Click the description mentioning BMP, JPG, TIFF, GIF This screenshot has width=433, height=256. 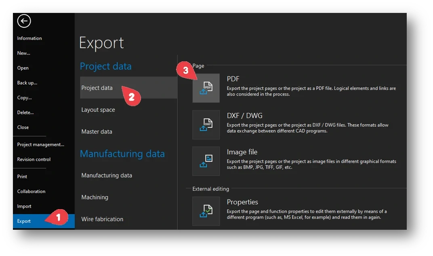point(311,164)
